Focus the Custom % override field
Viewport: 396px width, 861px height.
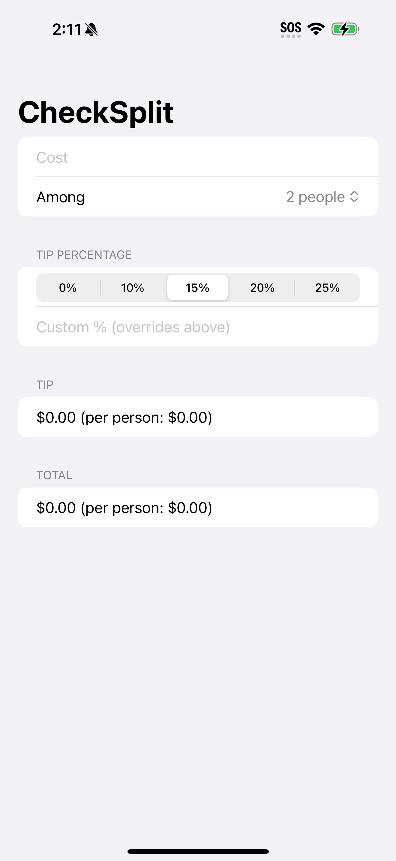[198, 327]
